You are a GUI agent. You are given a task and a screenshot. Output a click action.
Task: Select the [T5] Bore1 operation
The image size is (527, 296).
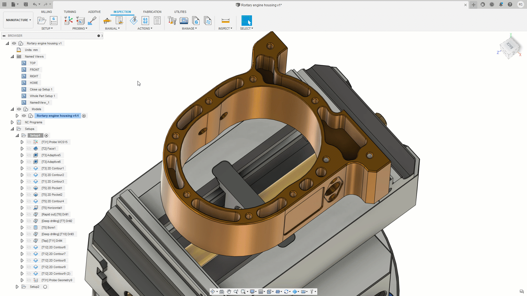(48, 227)
